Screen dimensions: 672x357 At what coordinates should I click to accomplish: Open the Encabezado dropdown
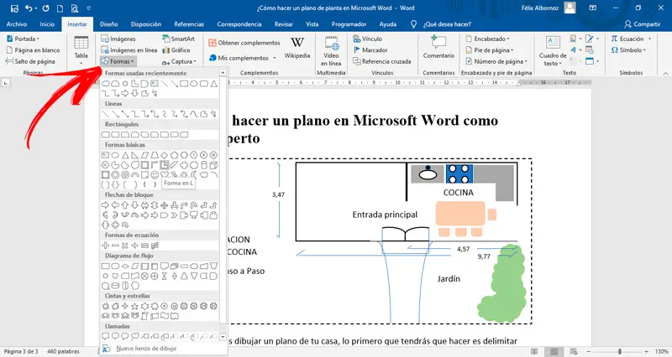coord(488,39)
